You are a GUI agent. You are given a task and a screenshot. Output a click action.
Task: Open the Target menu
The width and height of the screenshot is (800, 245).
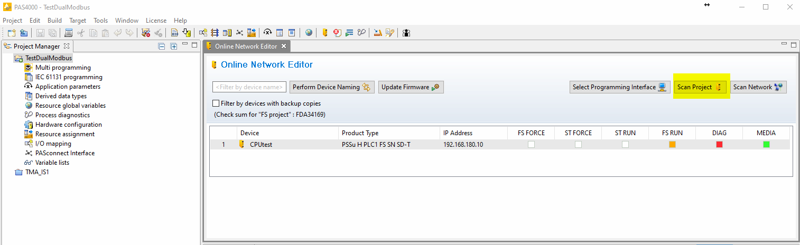click(x=78, y=21)
